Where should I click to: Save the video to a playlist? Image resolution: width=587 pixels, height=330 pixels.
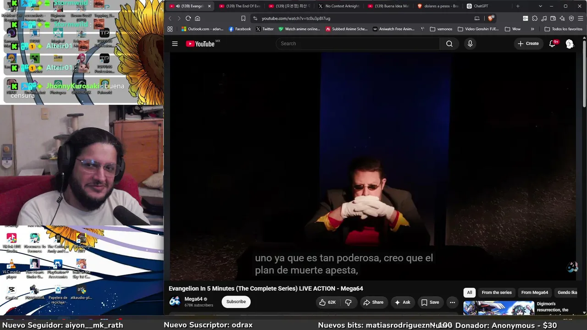click(430, 302)
